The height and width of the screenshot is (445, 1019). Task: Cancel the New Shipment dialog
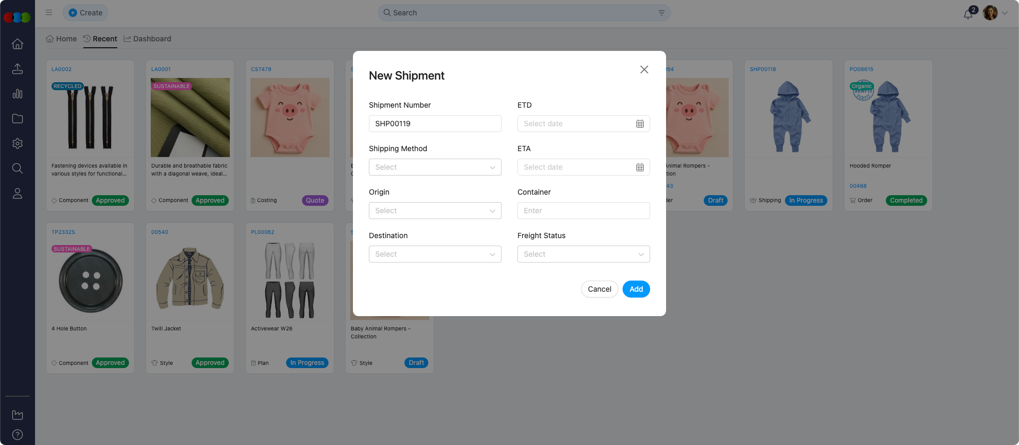pos(599,289)
